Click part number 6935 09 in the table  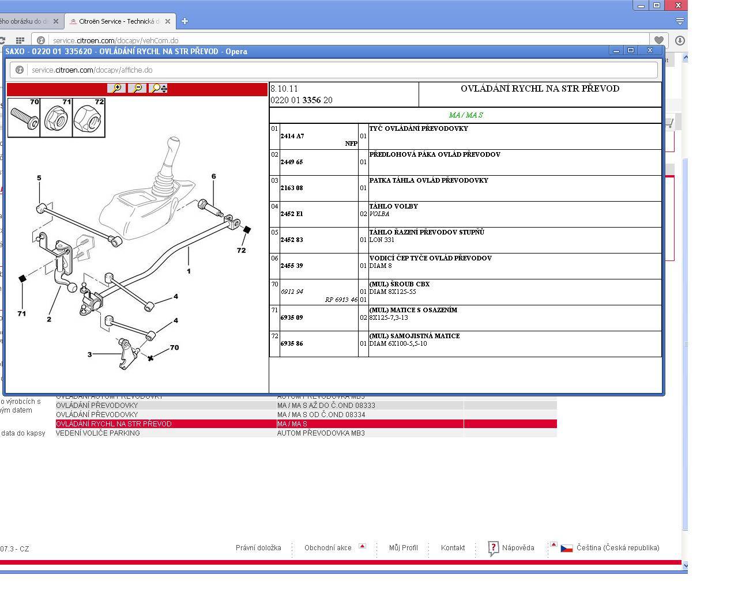pyautogui.click(x=291, y=318)
